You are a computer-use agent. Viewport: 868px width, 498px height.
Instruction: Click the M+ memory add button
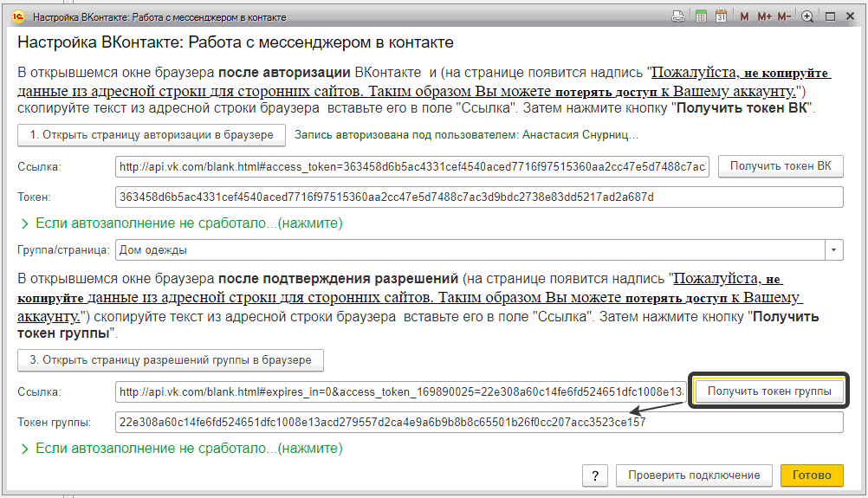click(x=765, y=16)
